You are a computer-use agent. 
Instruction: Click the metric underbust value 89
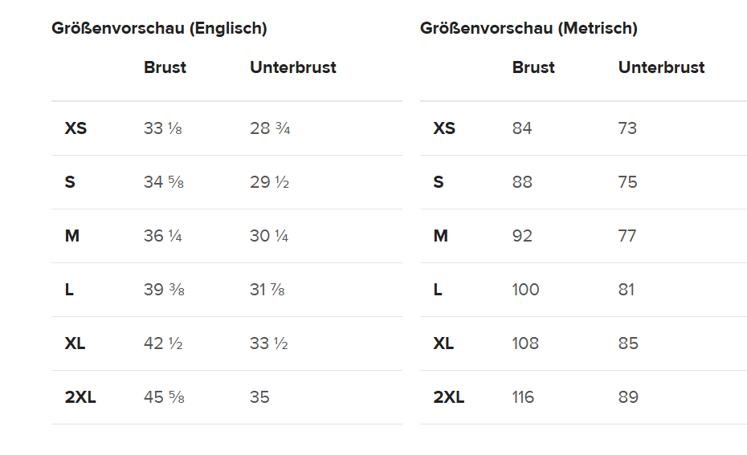pyautogui.click(x=628, y=397)
